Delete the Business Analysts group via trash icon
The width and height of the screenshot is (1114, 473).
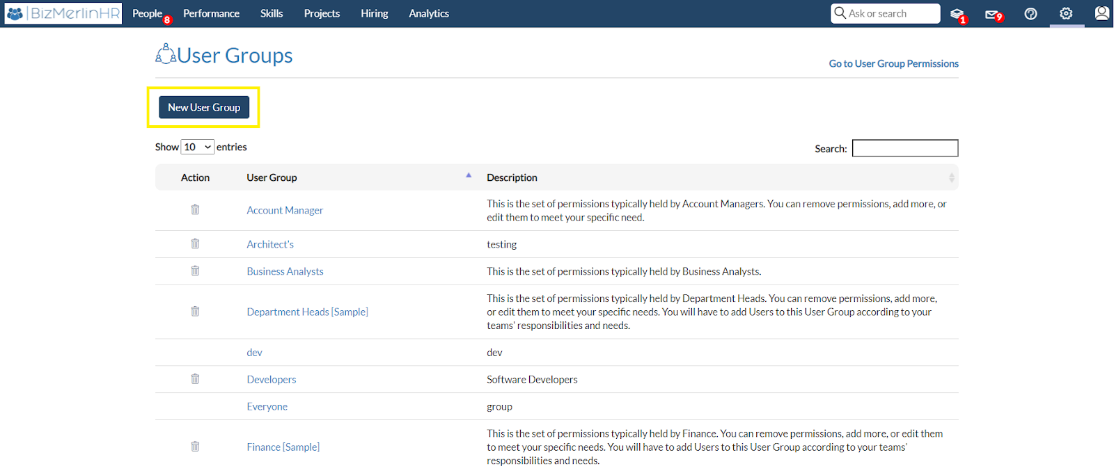pyautogui.click(x=195, y=271)
